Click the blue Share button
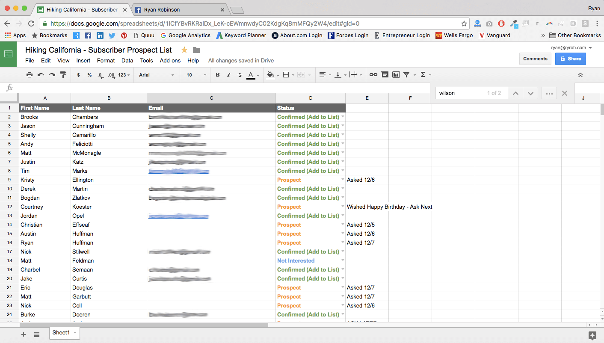 click(x=570, y=59)
